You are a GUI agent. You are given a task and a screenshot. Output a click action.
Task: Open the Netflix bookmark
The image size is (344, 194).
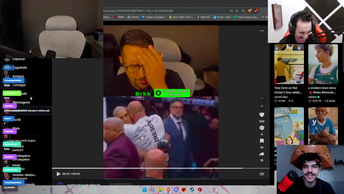119,17
